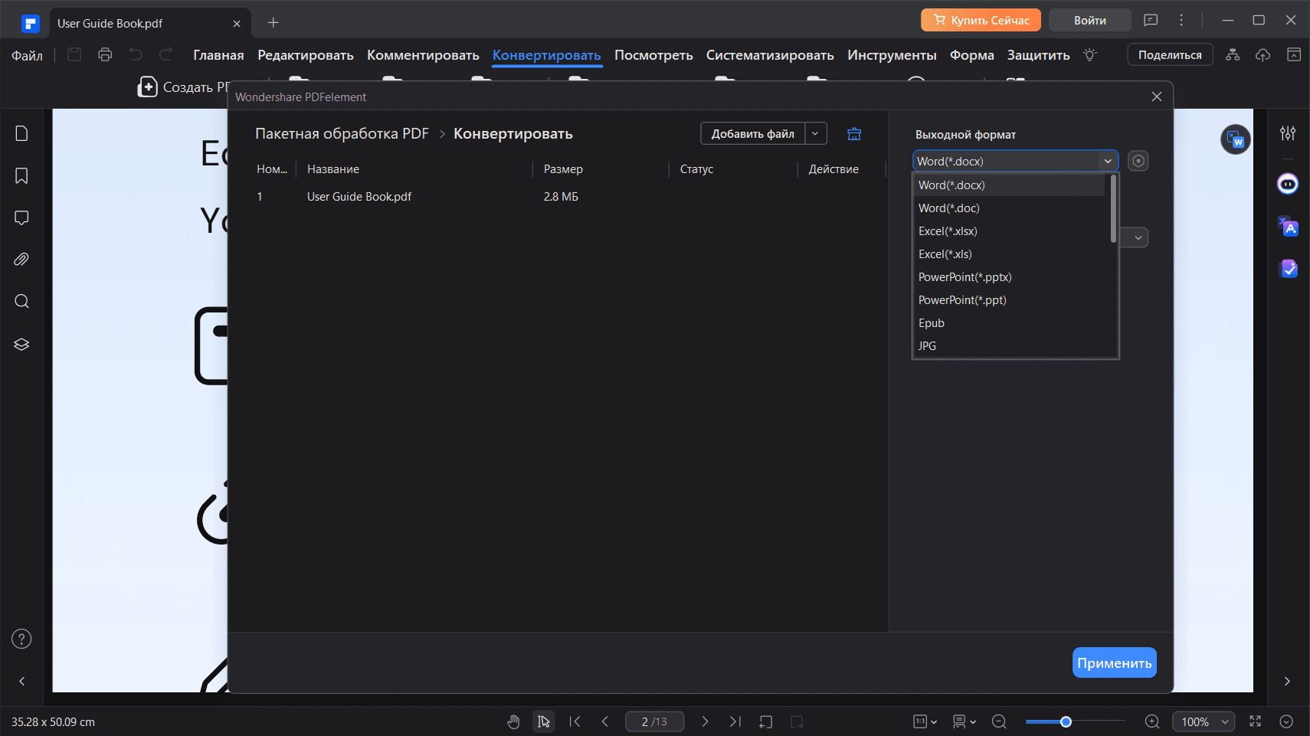Select the text selection cursor tool
Viewport: 1310px width, 736px height.
coord(544,721)
